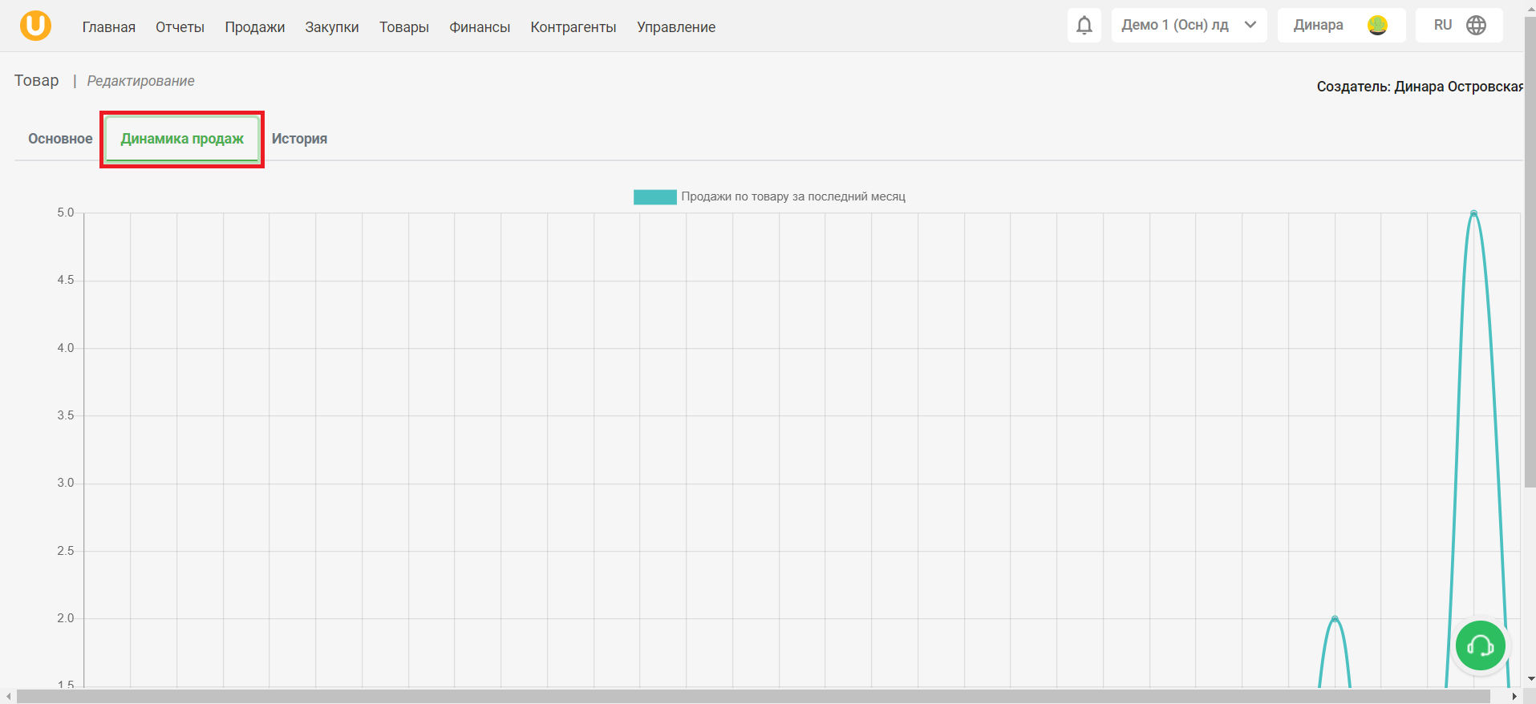Click the Редактирование breadcrumb text
Screen dimensions: 1536x704
click(x=140, y=81)
